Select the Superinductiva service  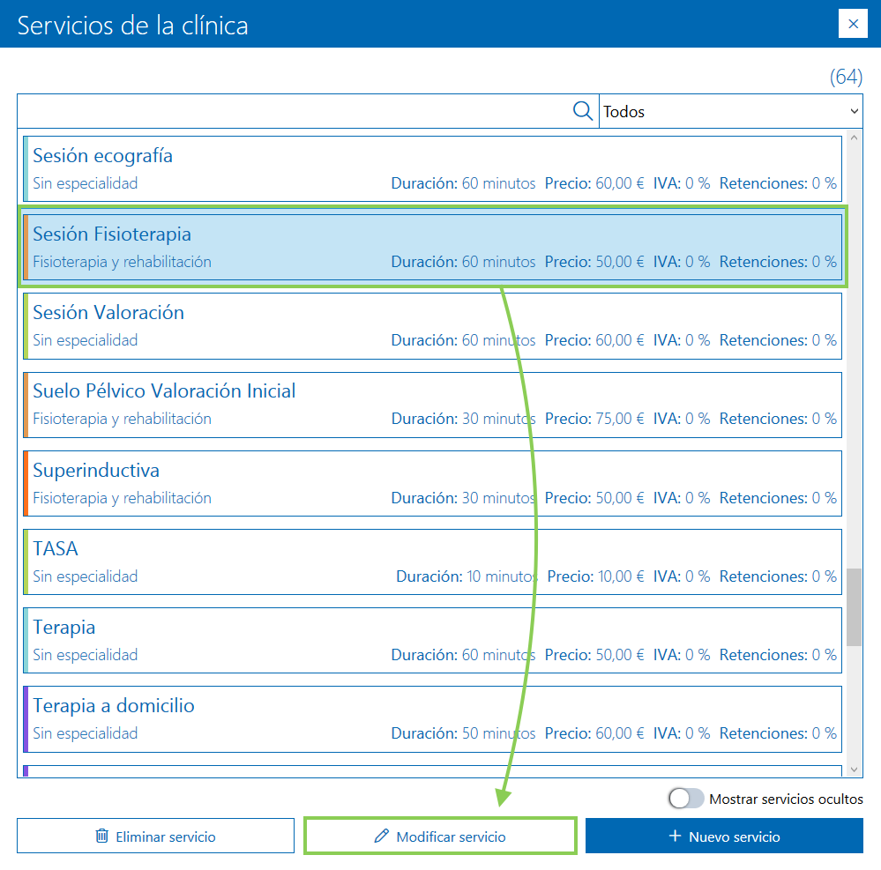pos(432,483)
